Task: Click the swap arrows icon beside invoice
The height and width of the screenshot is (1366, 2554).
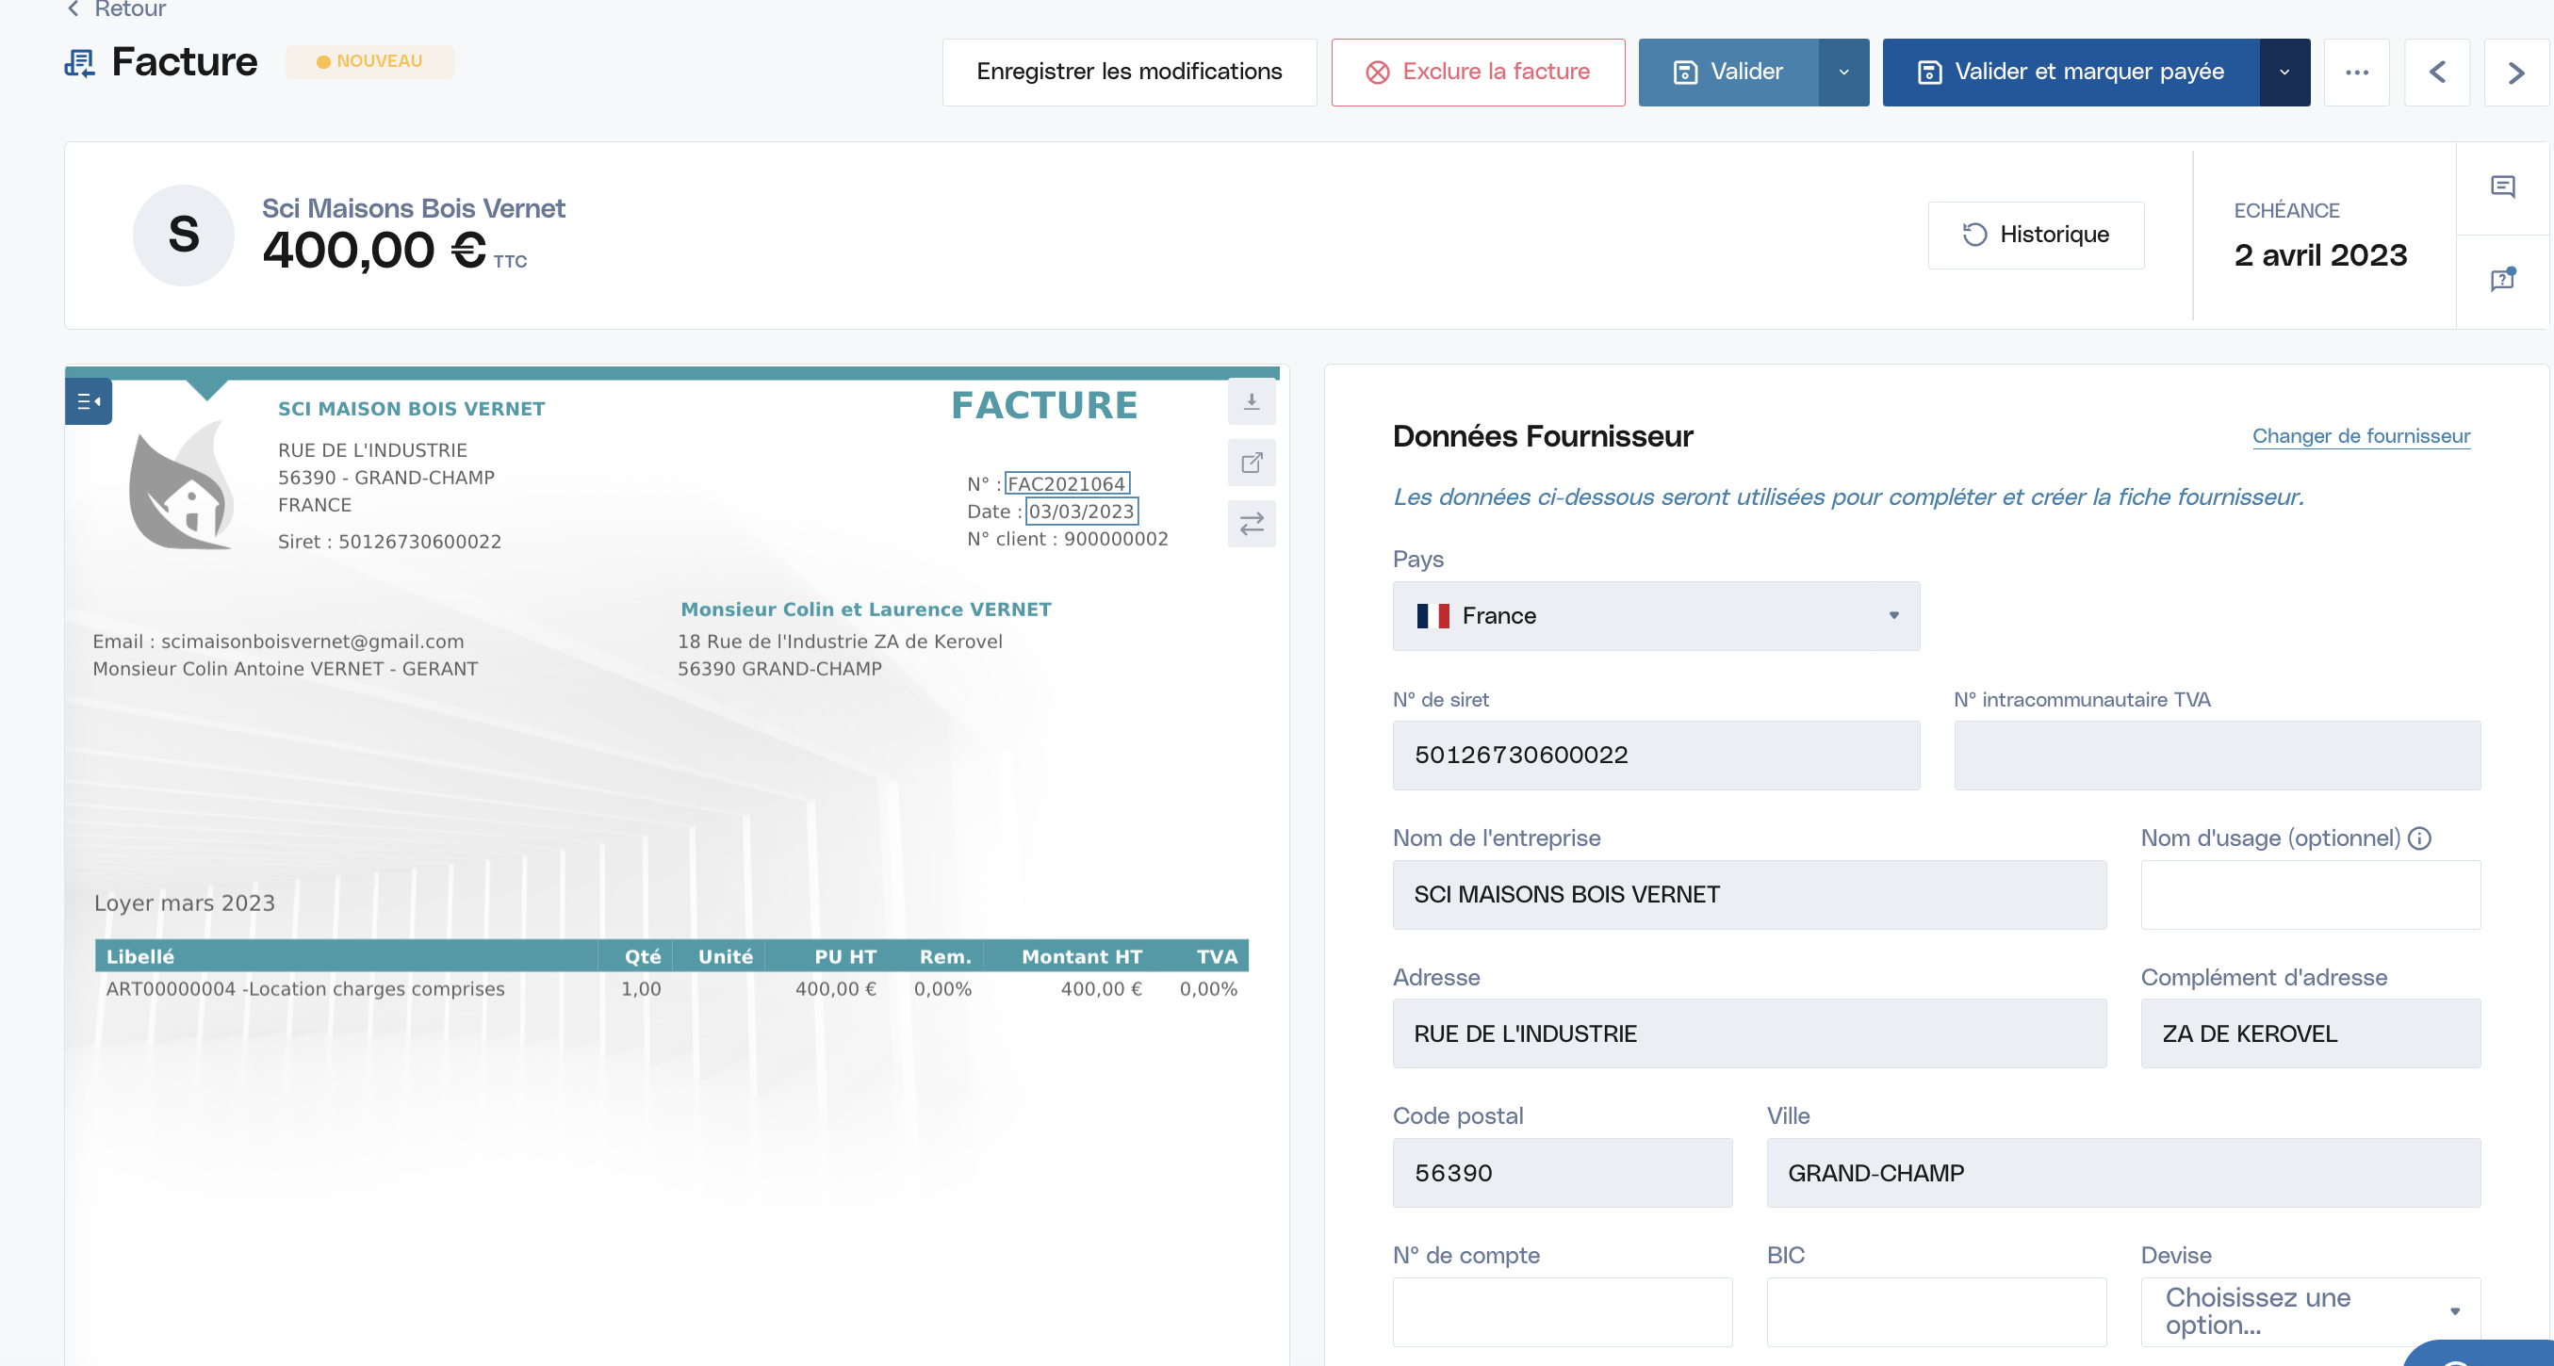Action: [x=1252, y=524]
